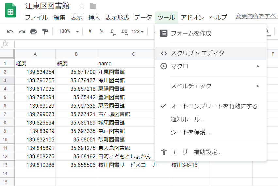Click the select-all corner box
Viewport: 278px width, 186px height.
click(x=7, y=54)
